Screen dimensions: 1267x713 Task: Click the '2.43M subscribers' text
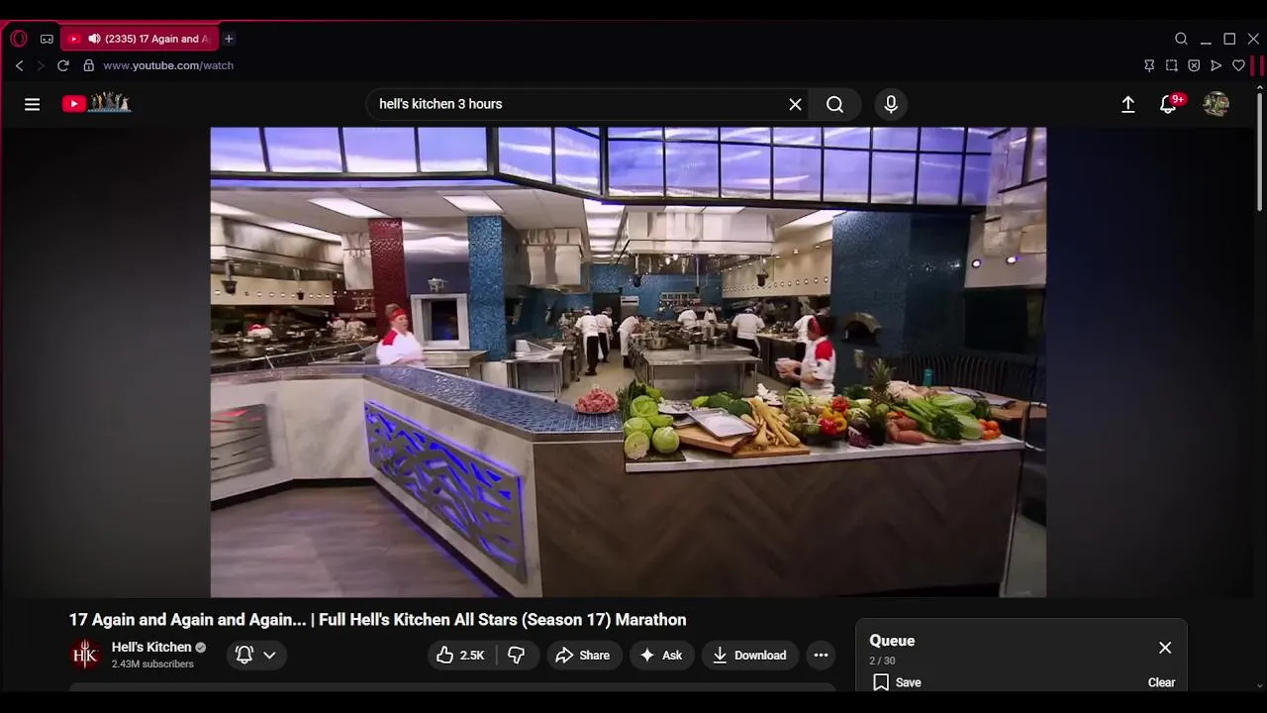point(152,664)
